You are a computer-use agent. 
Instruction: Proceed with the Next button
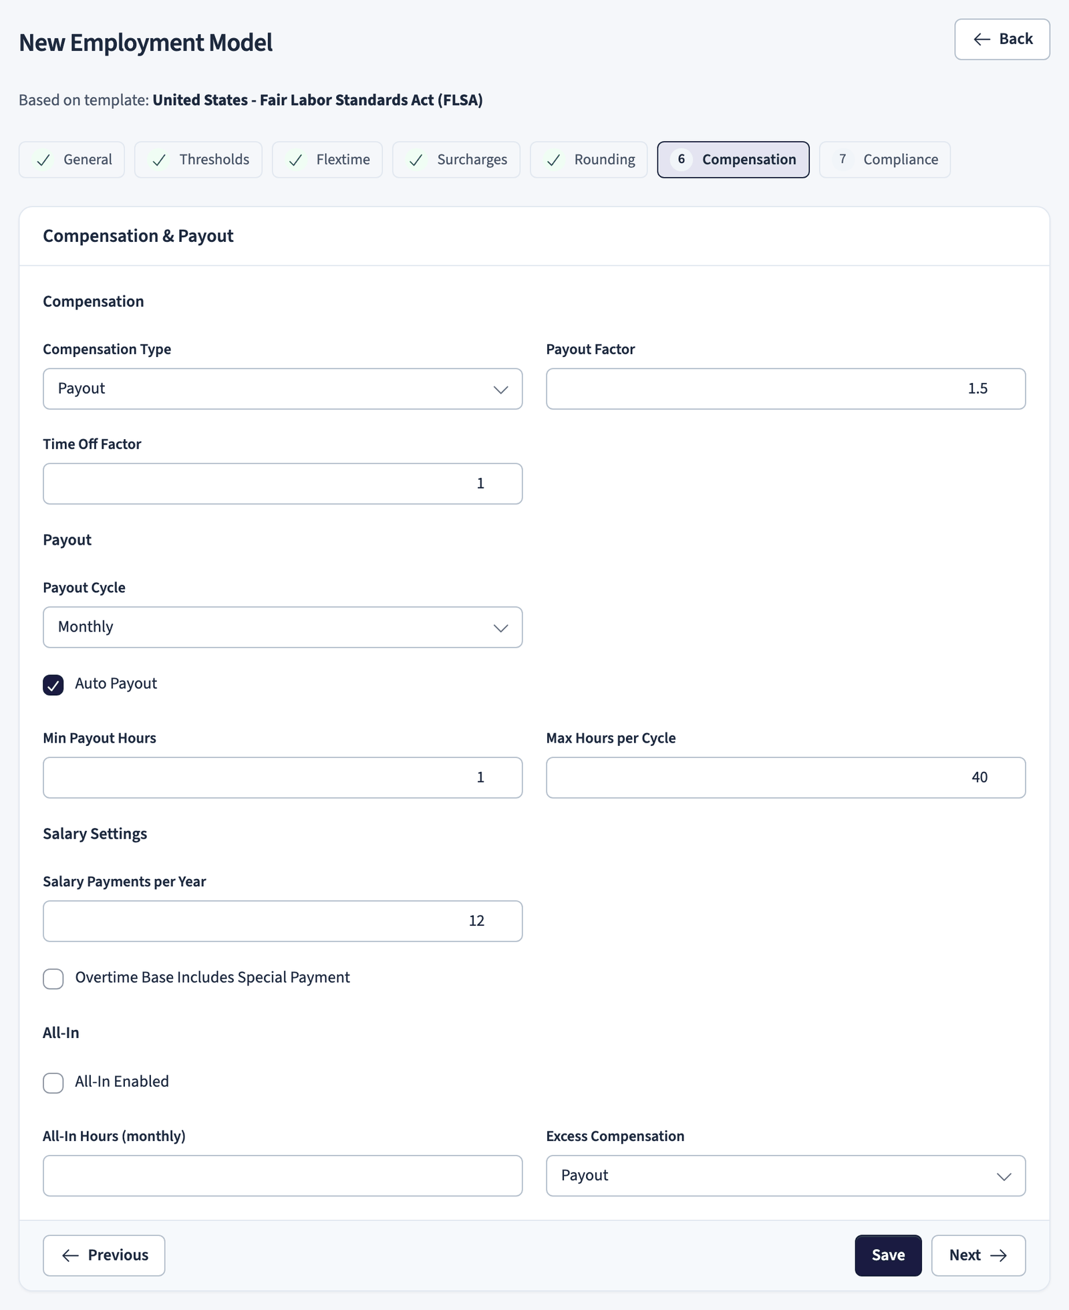(979, 1256)
